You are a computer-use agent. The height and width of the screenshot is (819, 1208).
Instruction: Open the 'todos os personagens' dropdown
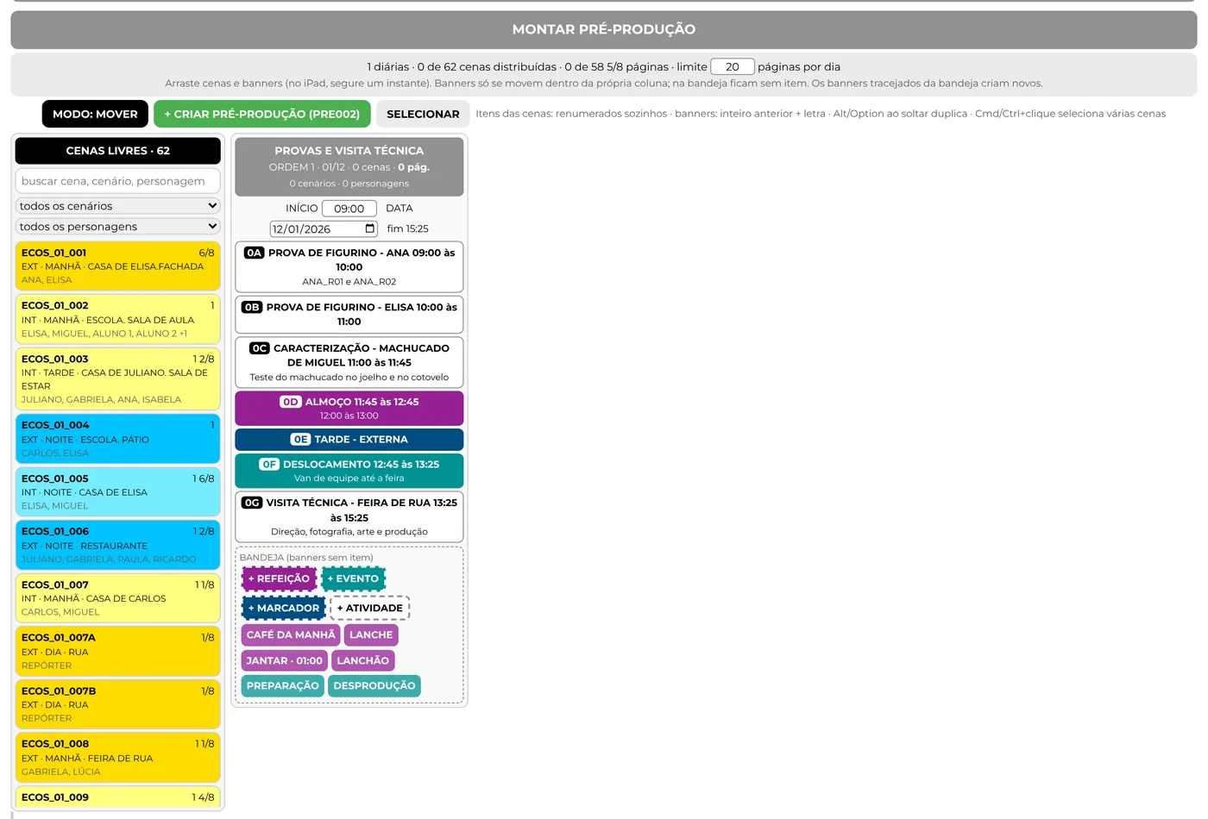(x=117, y=227)
